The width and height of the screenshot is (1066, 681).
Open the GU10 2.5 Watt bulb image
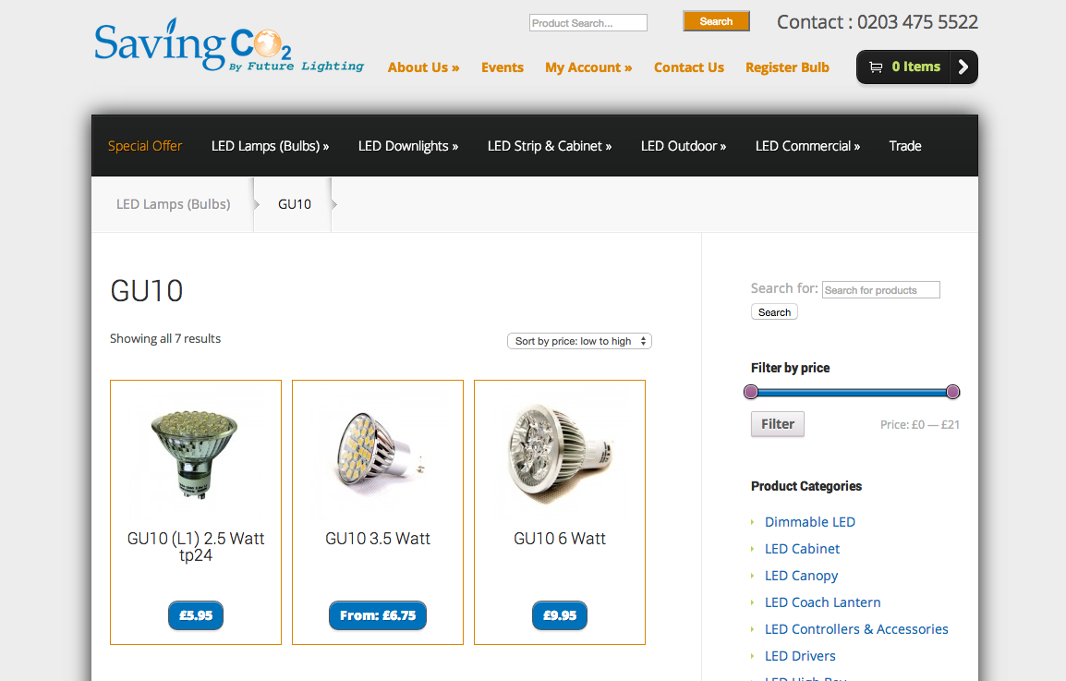coord(194,454)
